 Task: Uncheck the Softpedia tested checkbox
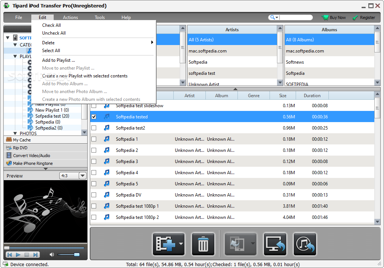coord(94,117)
